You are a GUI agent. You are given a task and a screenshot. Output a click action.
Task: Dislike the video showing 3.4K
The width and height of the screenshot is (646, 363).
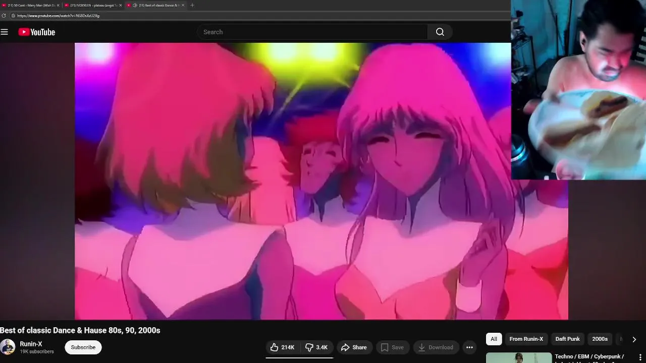(x=317, y=347)
